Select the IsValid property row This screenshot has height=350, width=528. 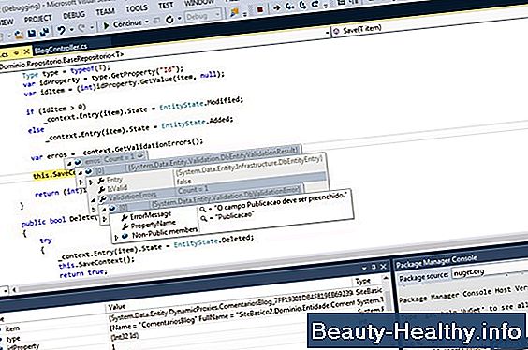117,188
